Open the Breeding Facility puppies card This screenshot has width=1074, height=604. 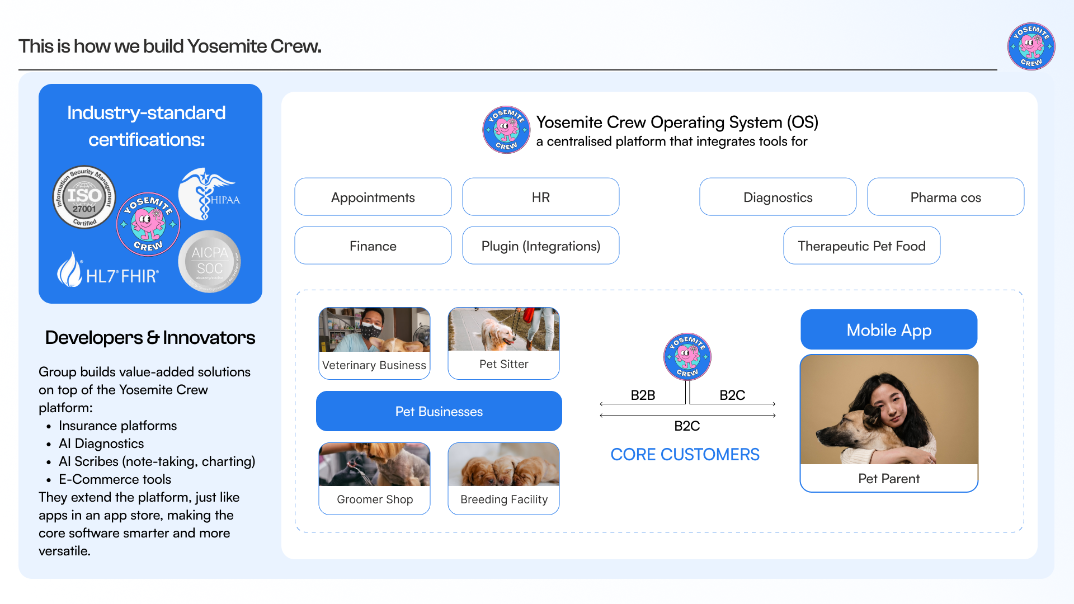click(x=503, y=478)
